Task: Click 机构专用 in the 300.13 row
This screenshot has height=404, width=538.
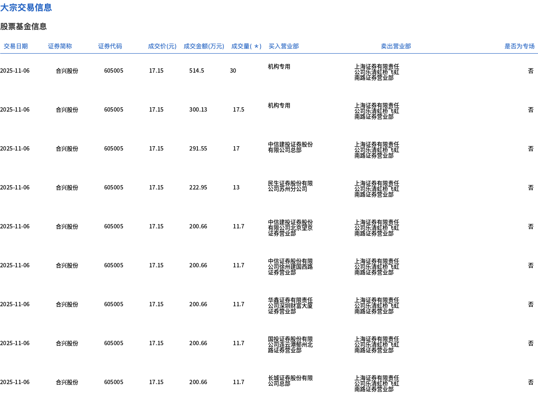Action: point(279,106)
